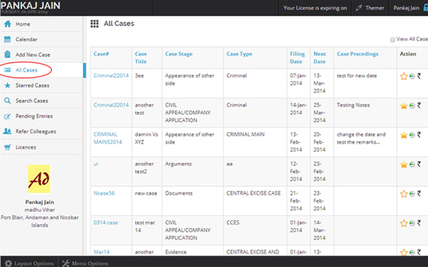This screenshot has height=267, width=428.
Task: Click green arrow icon for Ncase56
Action: (x=412, y=194)
